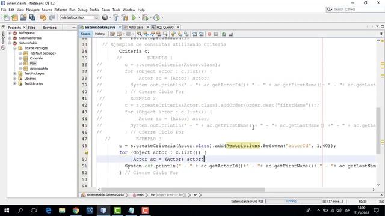385x216 pixels.
Task: Click Shift Line Left icon
Action: (x=195, y=34)
